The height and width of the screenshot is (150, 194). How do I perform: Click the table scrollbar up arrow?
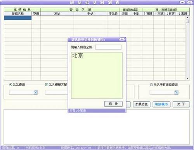pos(187,17)
